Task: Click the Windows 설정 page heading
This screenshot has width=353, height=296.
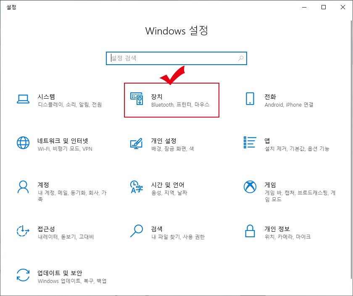Action: (x=176, y=31)
